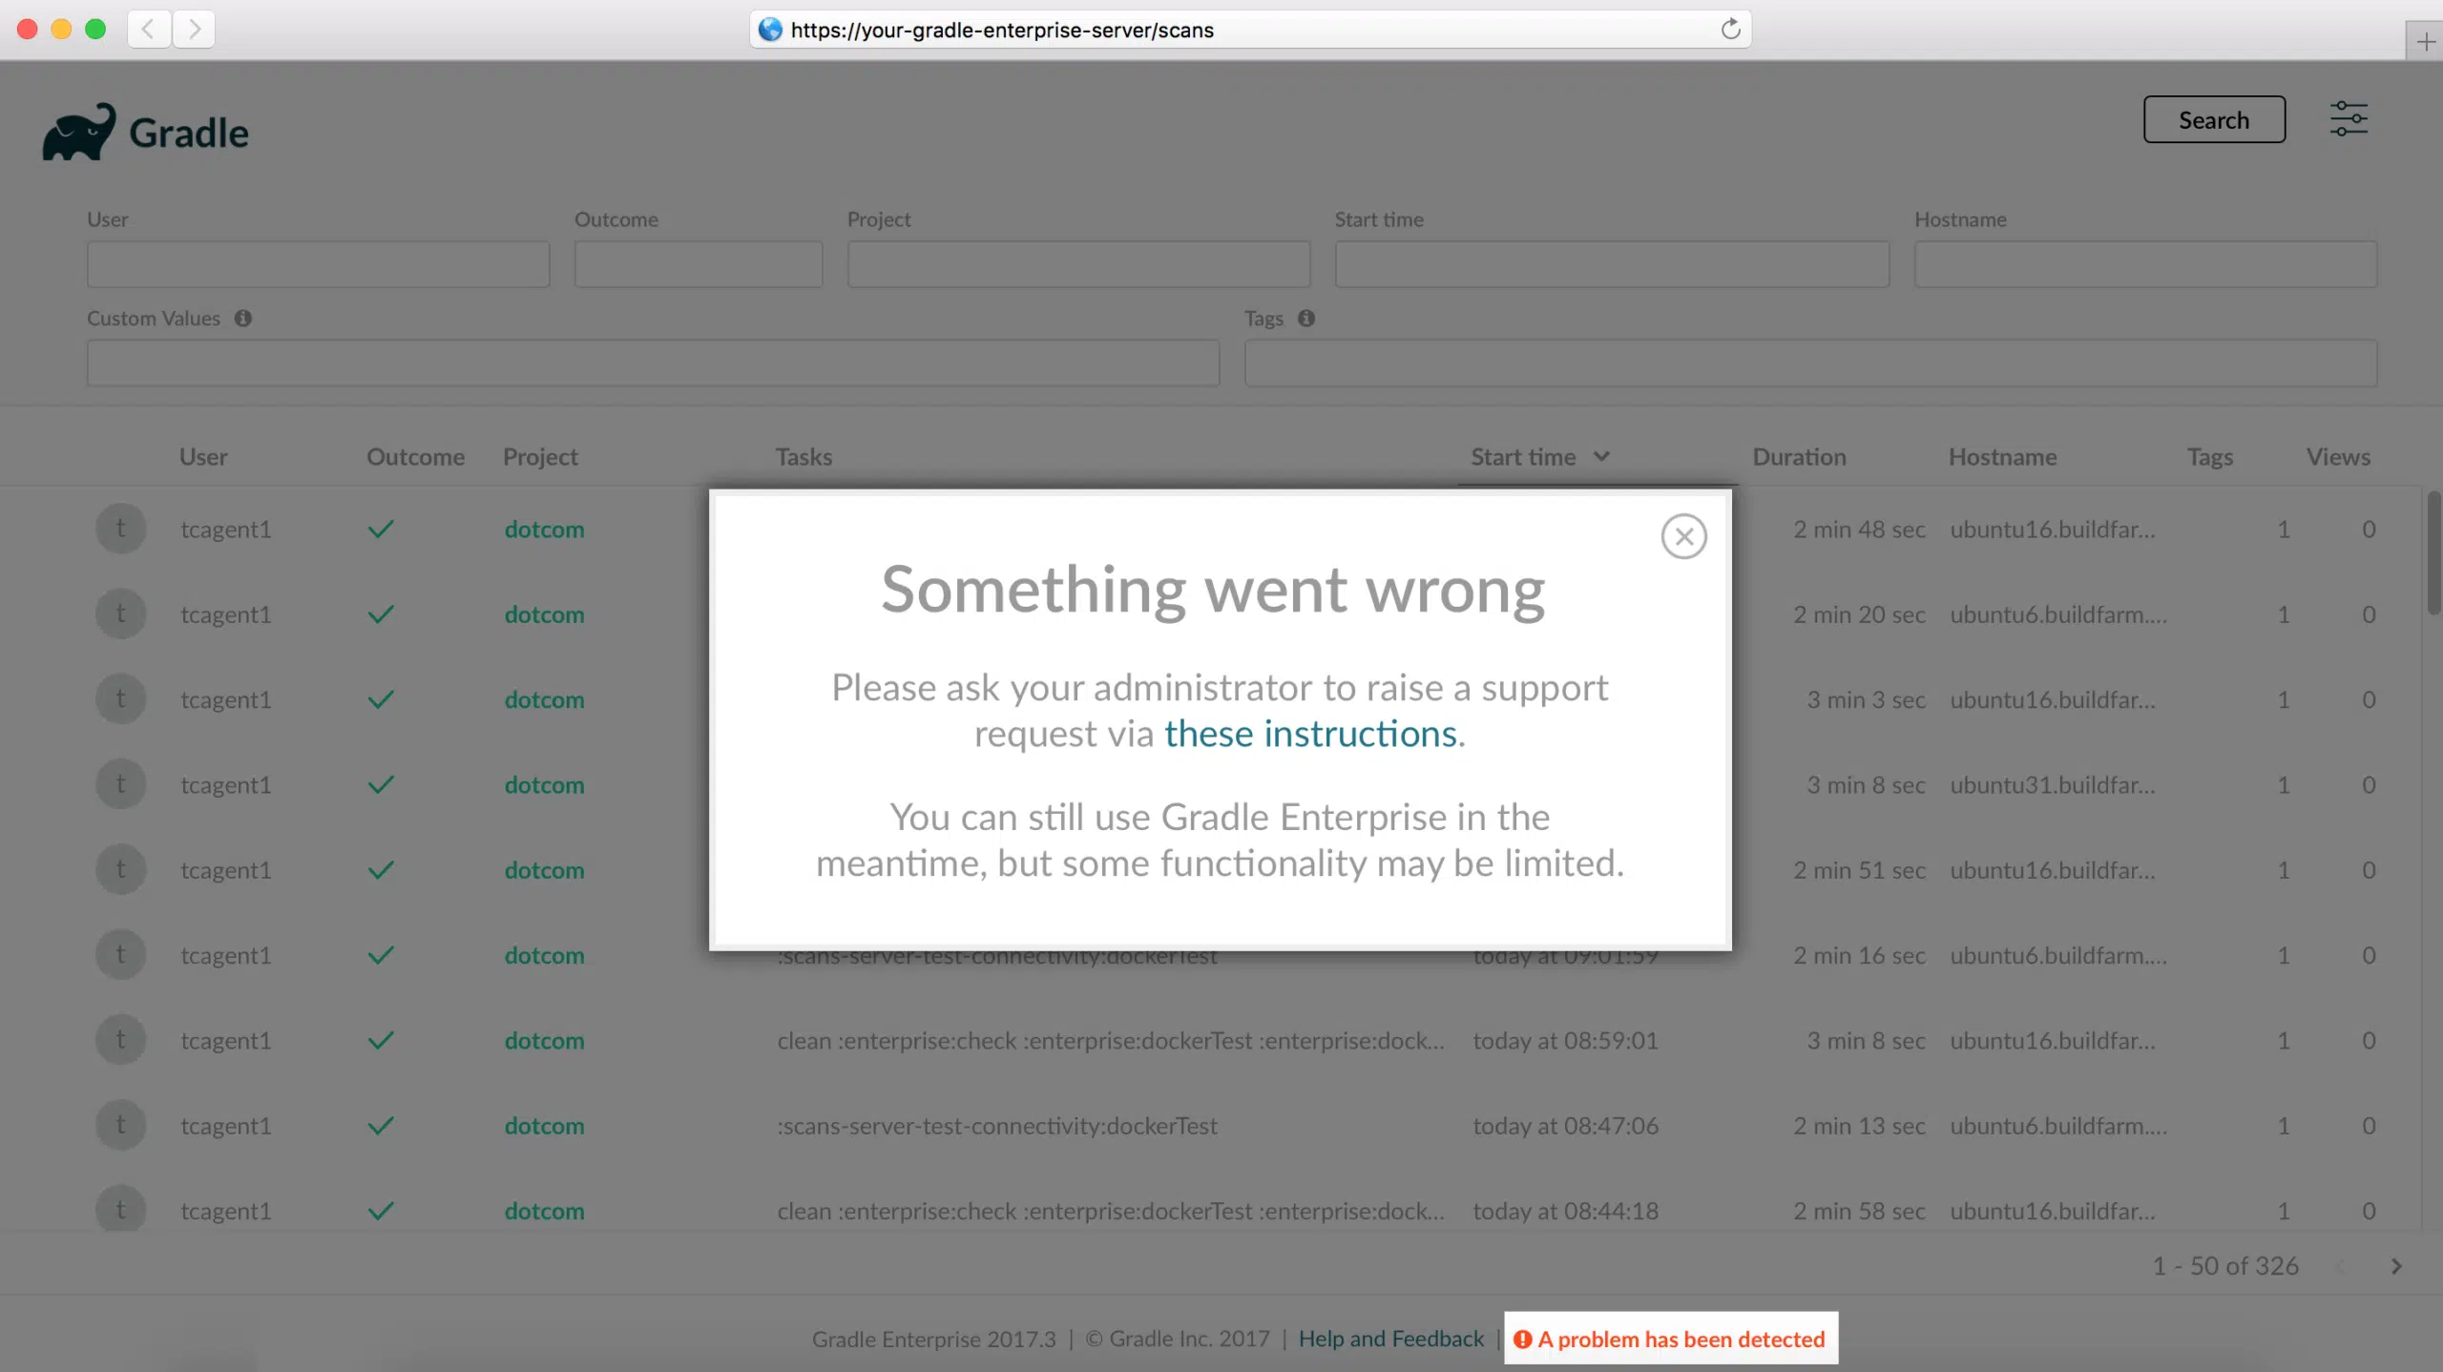Click the success checkmark in the 2 min 20 sec row
The image size is (2443, 1372).
point(381,613)
